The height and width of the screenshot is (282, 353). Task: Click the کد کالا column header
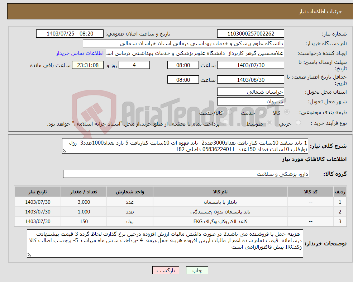pyautogui.click(x=311, y=192)
